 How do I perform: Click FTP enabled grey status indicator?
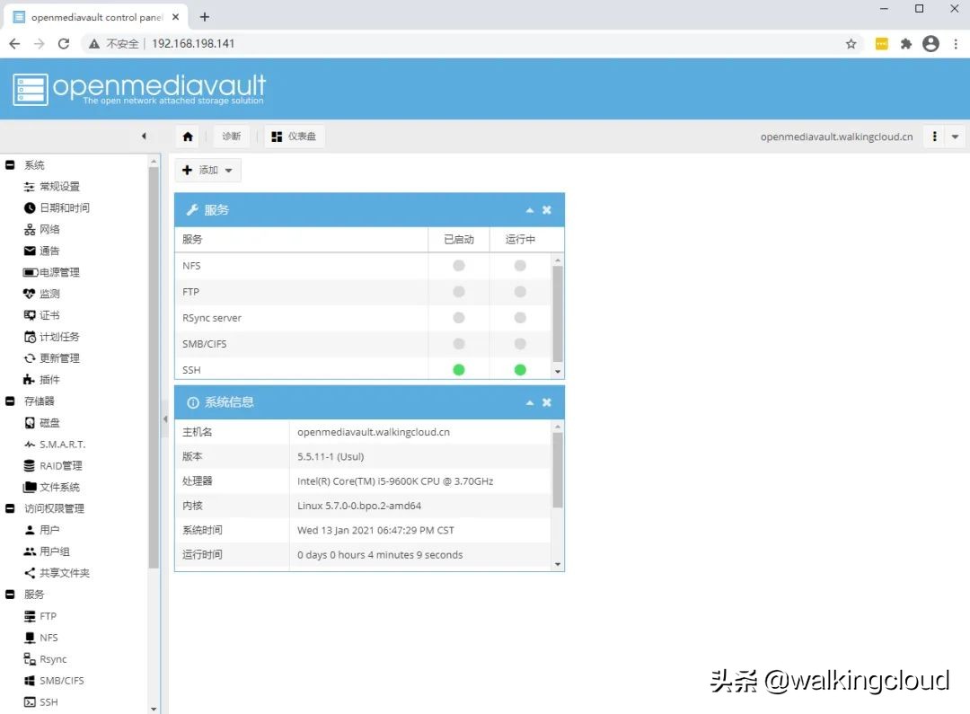[458, 291]
